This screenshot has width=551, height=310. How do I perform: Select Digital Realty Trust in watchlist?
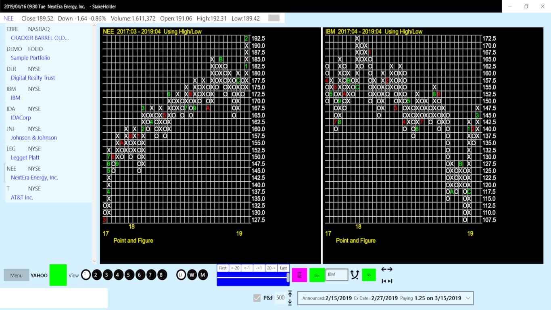tap(33, 78)
